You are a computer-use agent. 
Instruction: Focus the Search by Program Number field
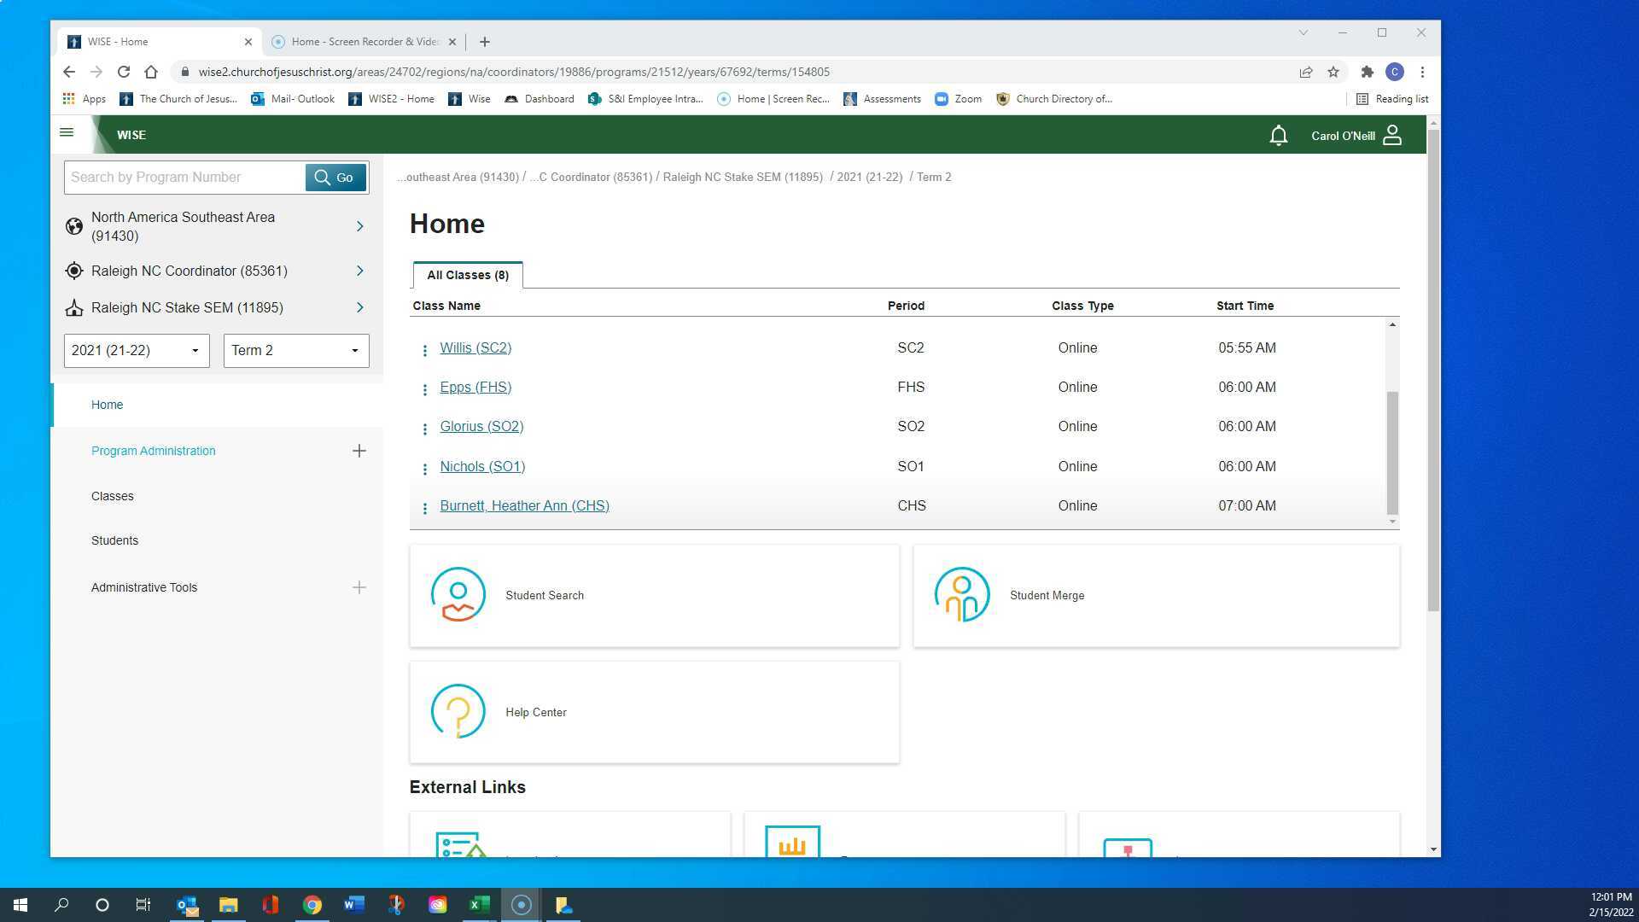pos(184,178)
